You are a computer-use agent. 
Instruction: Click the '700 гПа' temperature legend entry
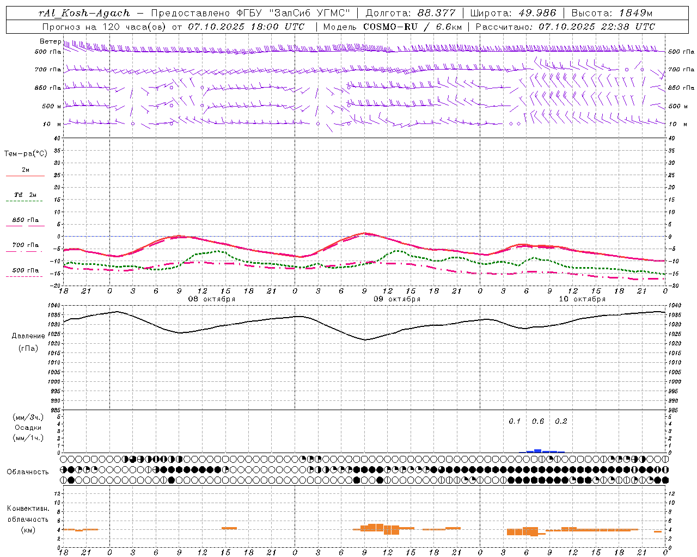pyautogui.click(x=26, y=245)
